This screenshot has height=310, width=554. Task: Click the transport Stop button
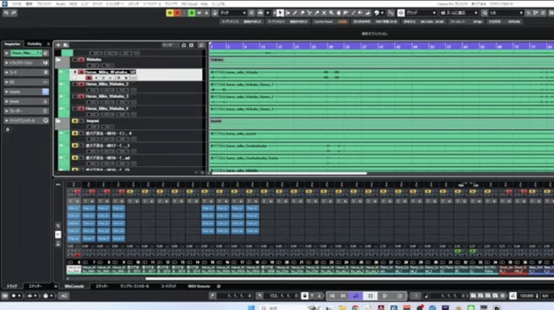click(370, 296)
